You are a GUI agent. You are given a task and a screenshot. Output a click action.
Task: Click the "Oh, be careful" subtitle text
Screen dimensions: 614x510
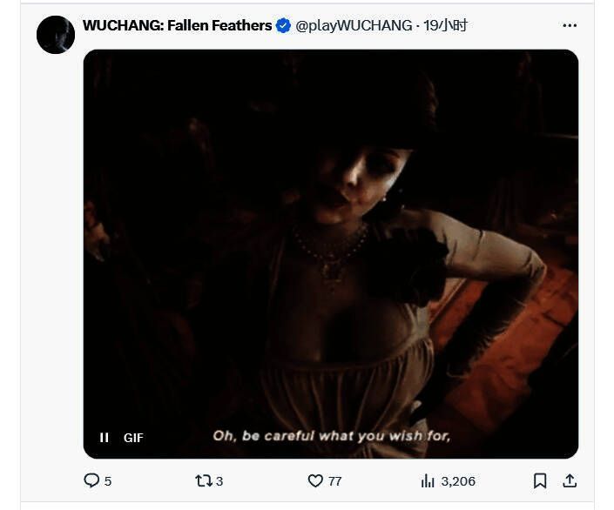coord(331,435)
